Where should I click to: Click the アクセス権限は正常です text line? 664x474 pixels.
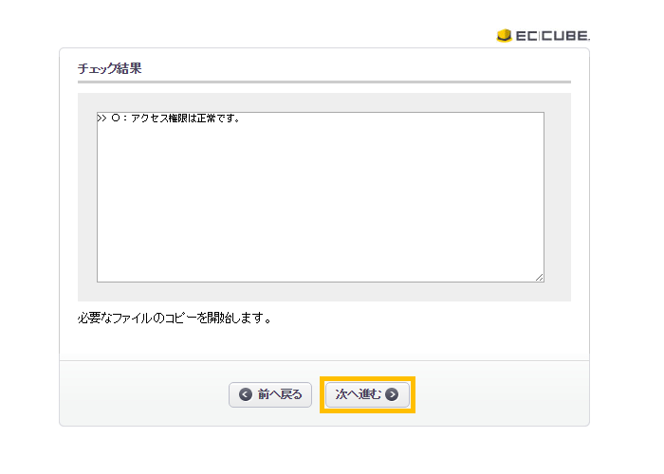(x=182, y=119)
